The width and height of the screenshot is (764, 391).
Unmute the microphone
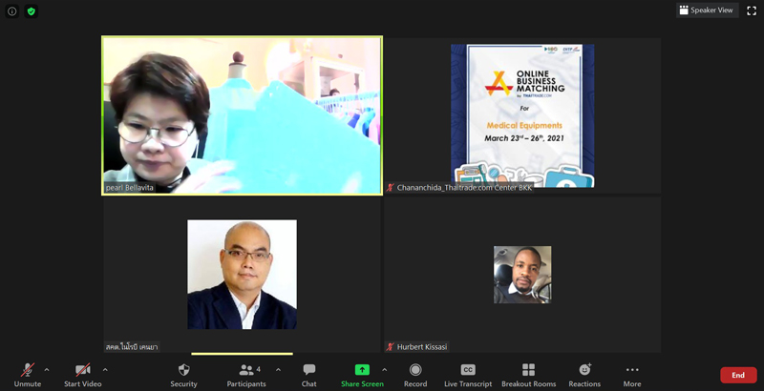[28, 370]
